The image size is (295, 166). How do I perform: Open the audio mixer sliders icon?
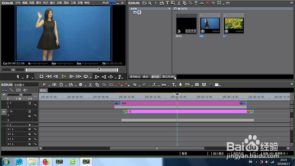click(x=204, y=85)
